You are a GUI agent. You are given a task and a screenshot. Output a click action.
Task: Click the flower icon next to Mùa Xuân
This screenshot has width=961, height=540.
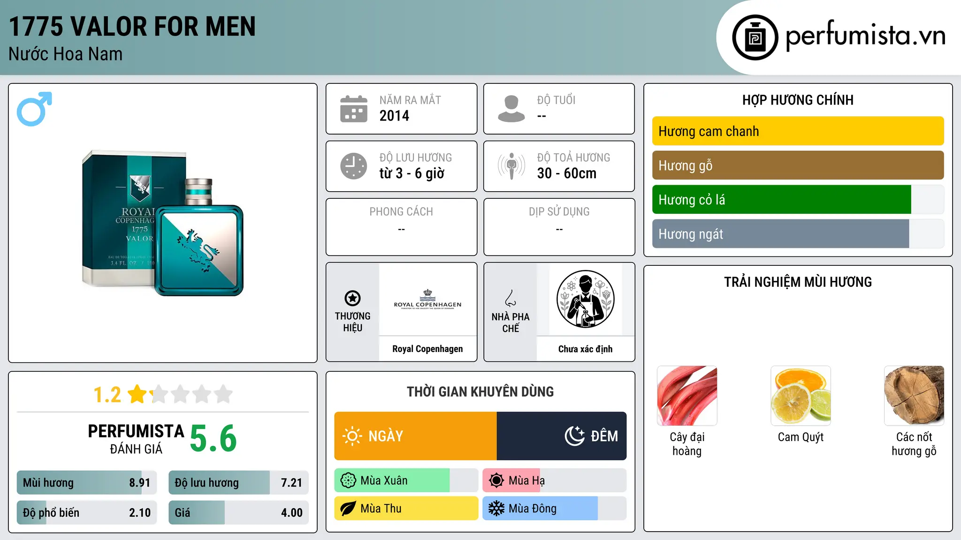coord(348,480)
